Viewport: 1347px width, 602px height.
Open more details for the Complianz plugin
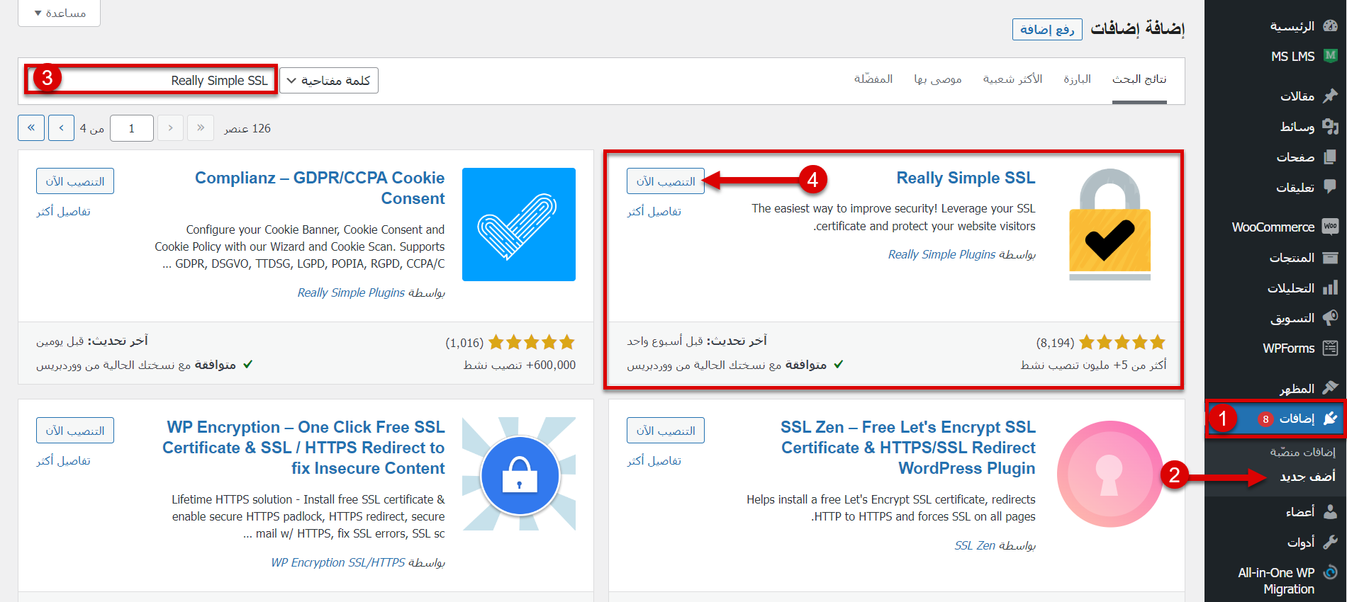pos(64,212)
